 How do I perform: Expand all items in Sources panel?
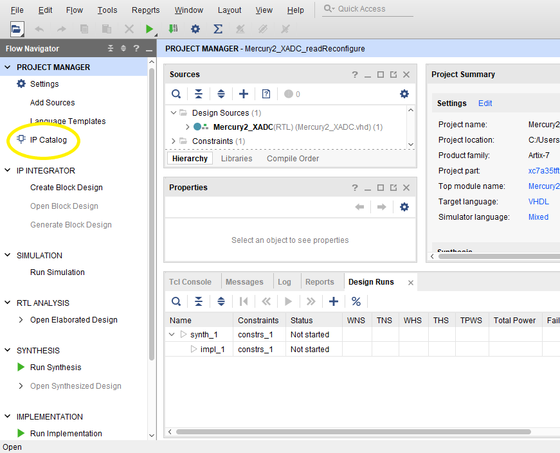click(x=221, y=94)
